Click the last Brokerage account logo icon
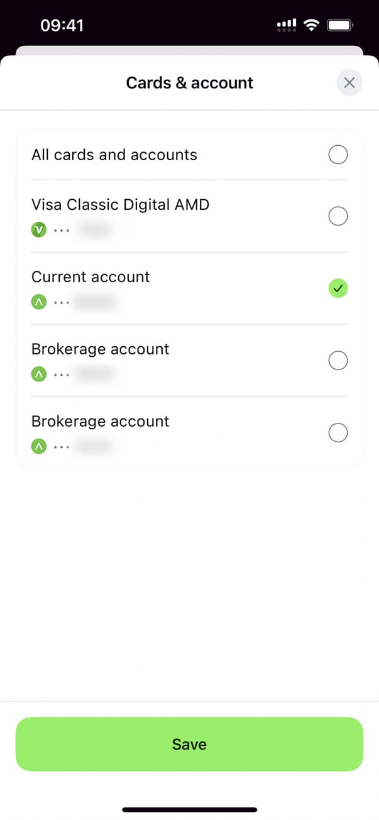The image size is (379, 820). tap(39, 447)
